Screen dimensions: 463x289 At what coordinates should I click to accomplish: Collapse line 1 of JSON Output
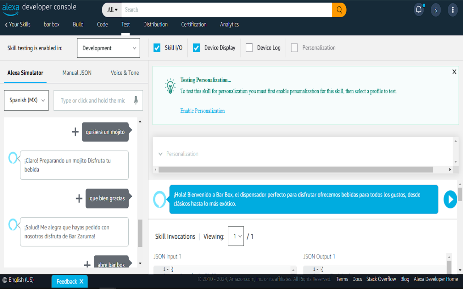click(x=317, y=269)
